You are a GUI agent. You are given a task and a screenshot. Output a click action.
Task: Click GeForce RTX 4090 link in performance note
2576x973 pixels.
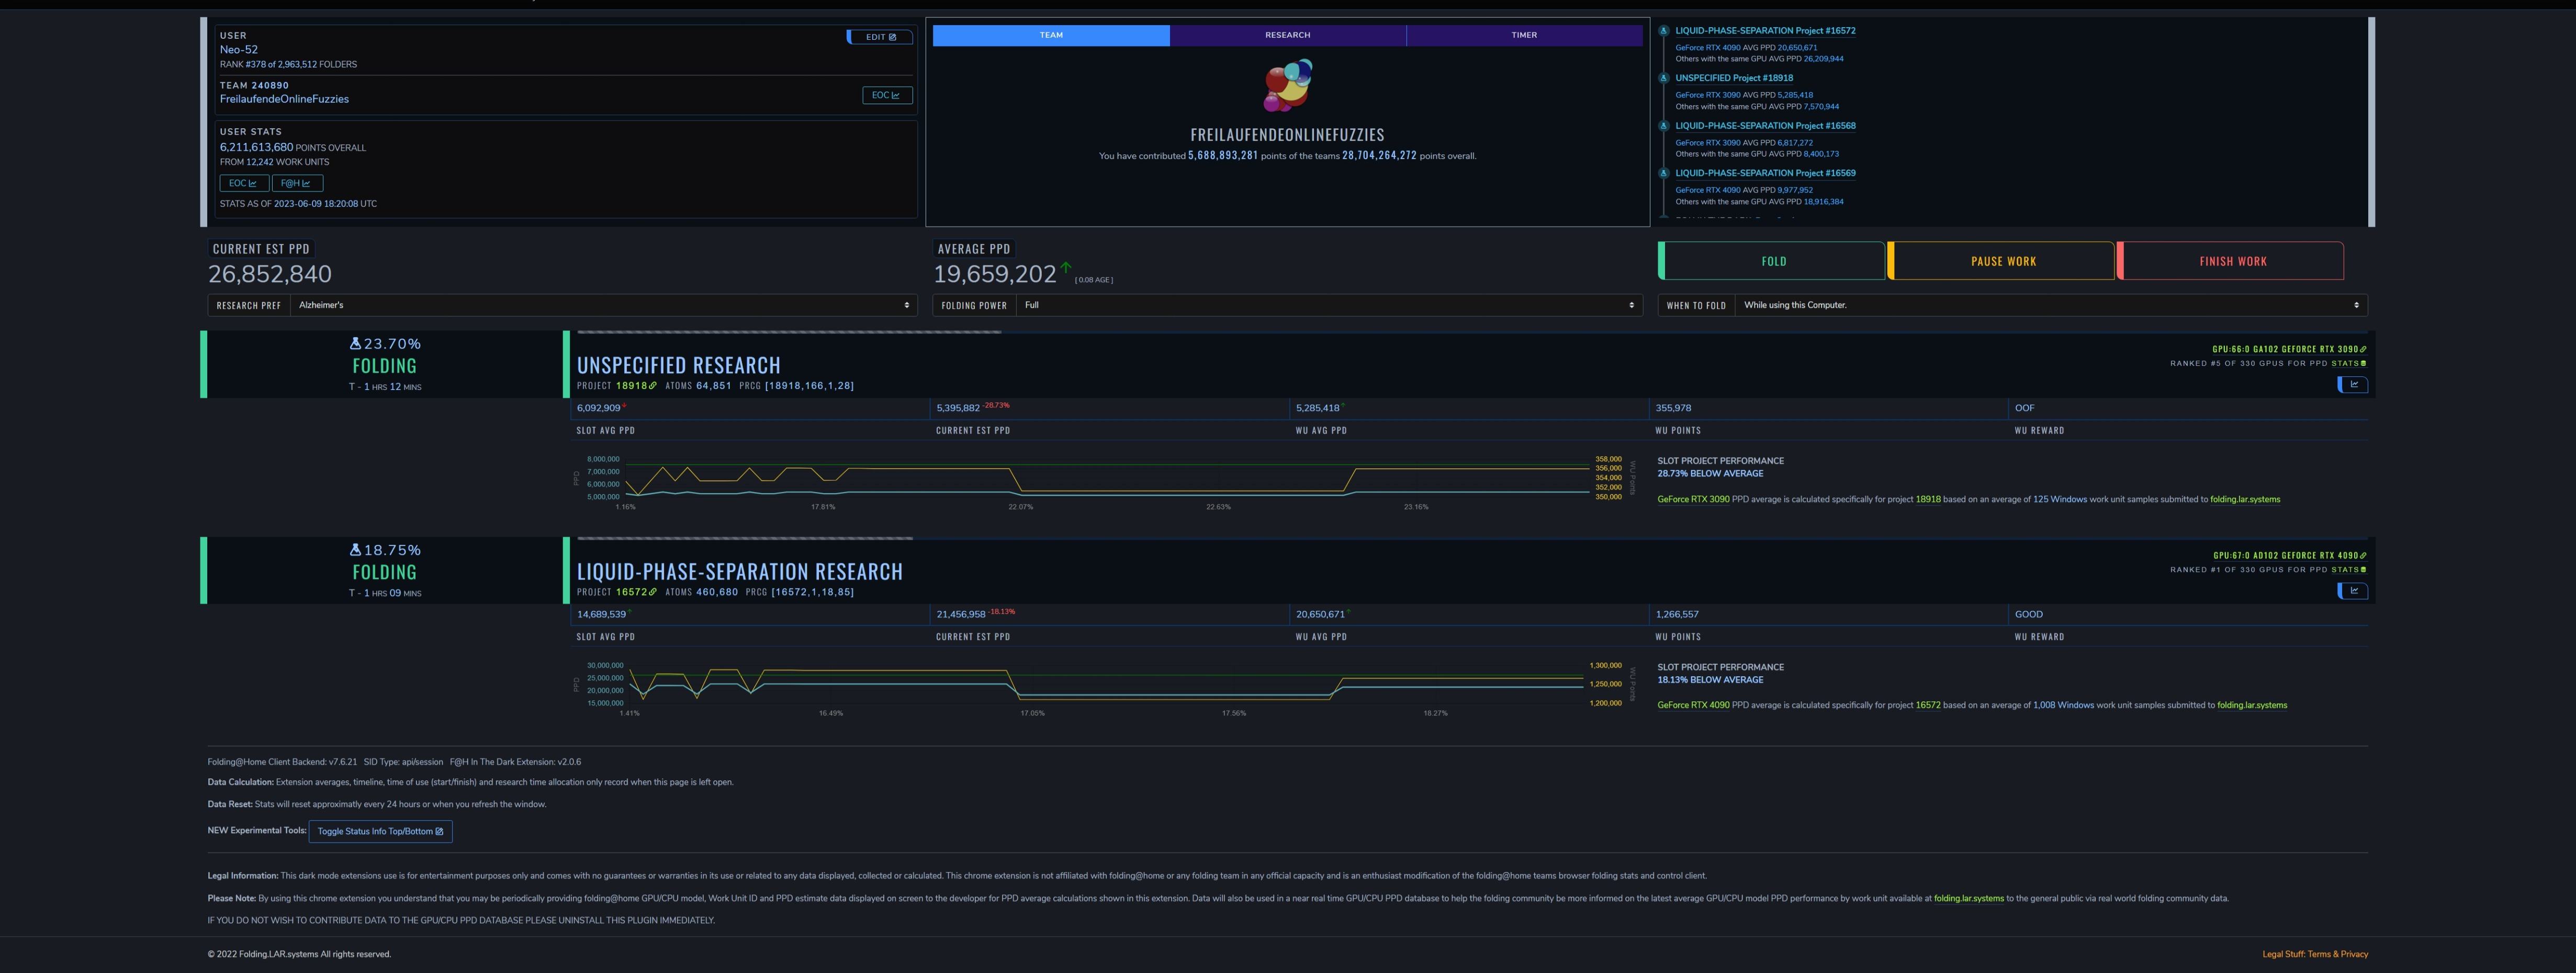pyautogui.click(x=1693, y=705)
